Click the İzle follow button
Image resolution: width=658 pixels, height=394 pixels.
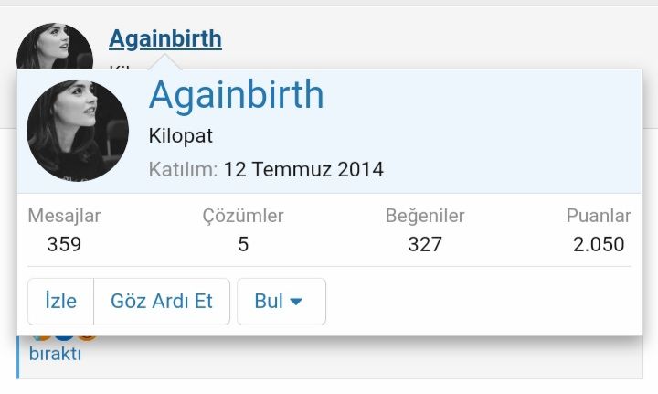(61, 302)
